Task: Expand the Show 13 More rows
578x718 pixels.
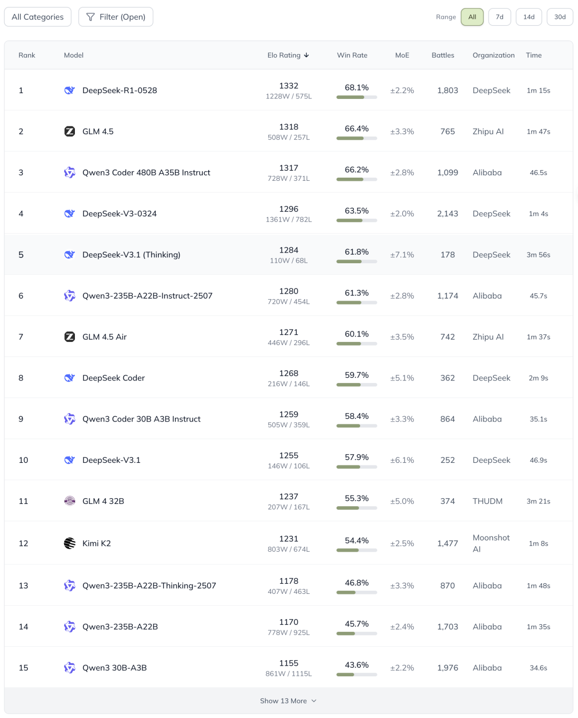Action: 288,701
